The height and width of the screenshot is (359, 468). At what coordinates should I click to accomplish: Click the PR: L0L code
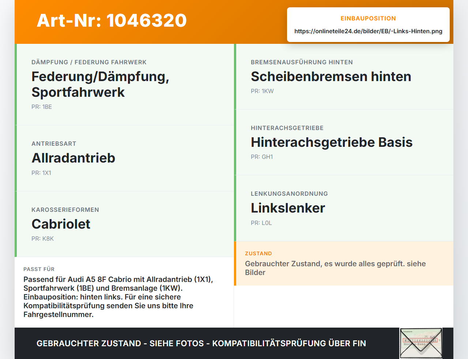261,223
